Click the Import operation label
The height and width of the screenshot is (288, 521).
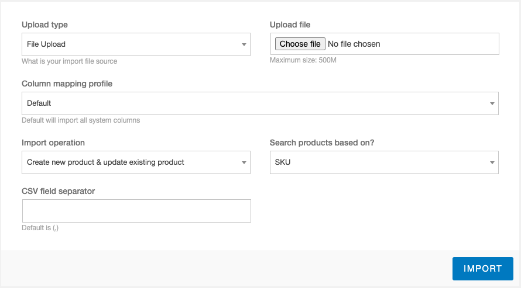(x=53, y=143)
